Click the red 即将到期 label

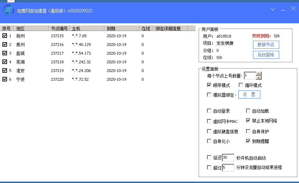(x=262, y=36)
